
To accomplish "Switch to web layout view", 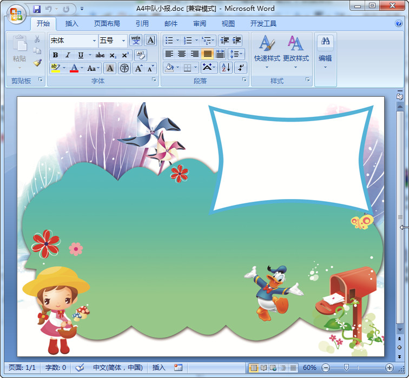I will coord(273,368).
